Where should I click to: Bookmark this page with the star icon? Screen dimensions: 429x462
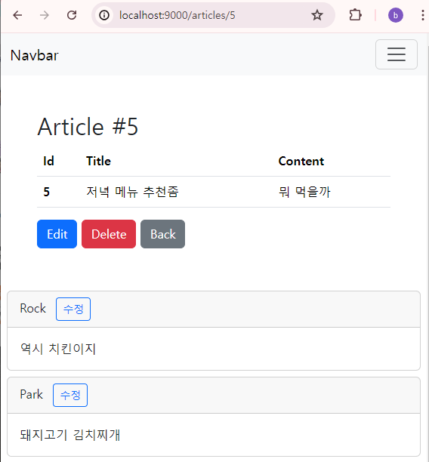(x=317, y=15)
